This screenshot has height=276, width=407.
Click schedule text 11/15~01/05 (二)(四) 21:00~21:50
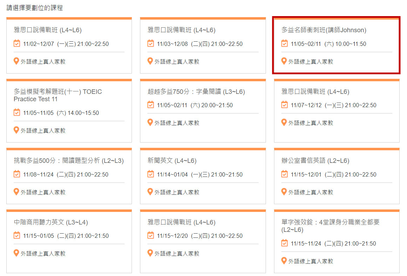[66, 236]
